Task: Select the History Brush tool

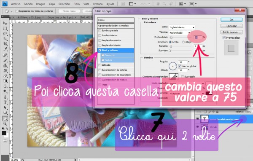Action: pyautogui.click(x=5, y=71)
